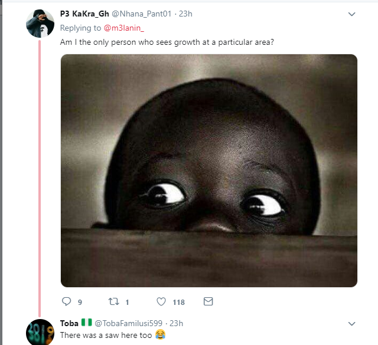Open Toba's profile avatar picture

tap(41, 331)
